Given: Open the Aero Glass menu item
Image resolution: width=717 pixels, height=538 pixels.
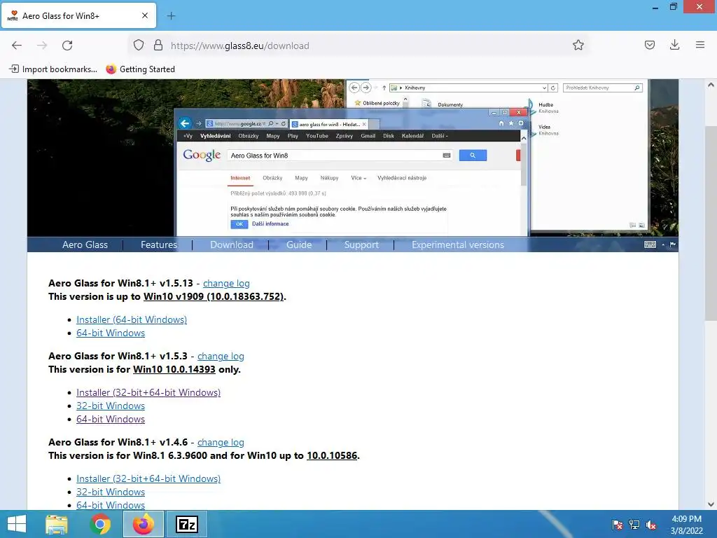Looking at the screenshot, I should 85,244.
